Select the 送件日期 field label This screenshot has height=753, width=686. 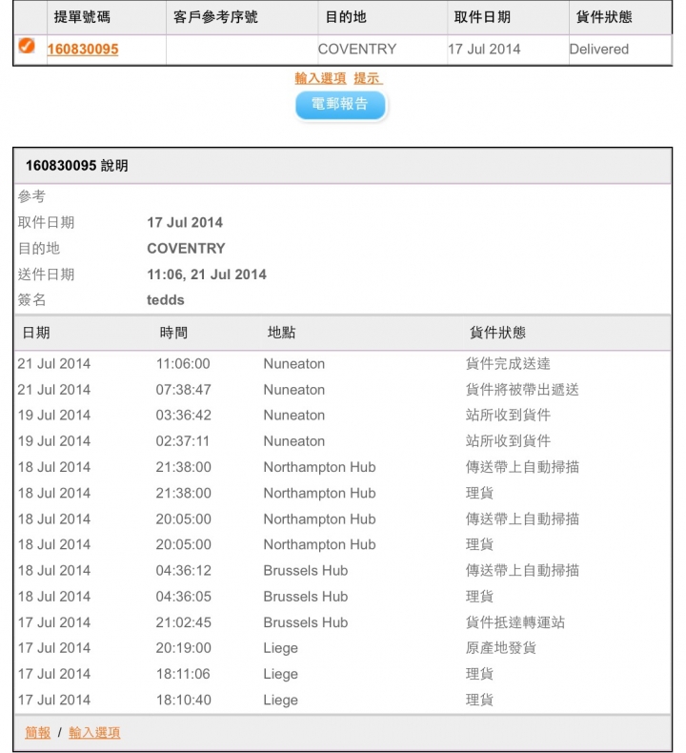(46, 275)
